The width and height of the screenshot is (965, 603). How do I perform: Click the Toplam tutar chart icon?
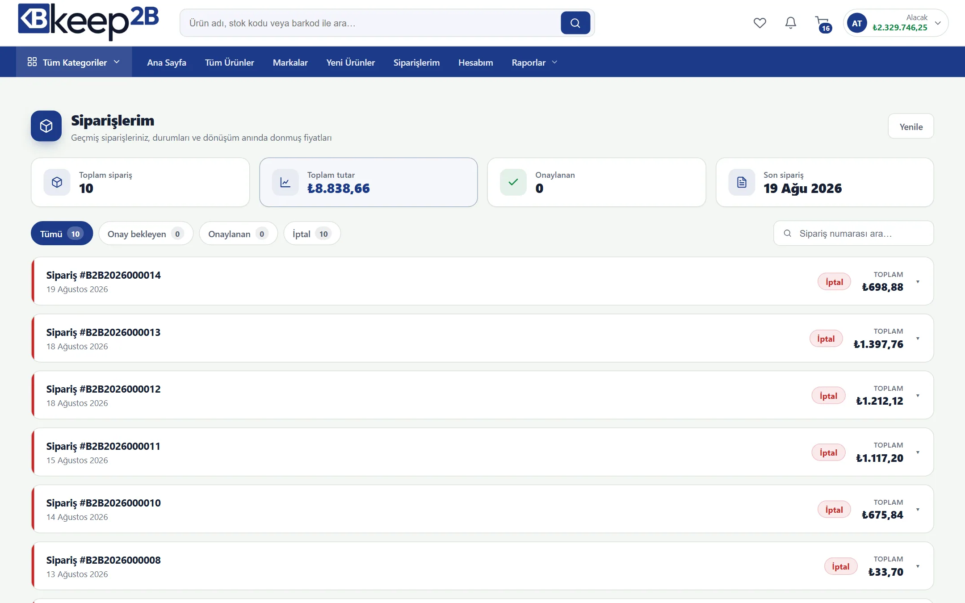point(285,182)
